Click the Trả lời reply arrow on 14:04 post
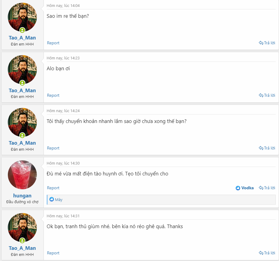 [x=267, y=43]
